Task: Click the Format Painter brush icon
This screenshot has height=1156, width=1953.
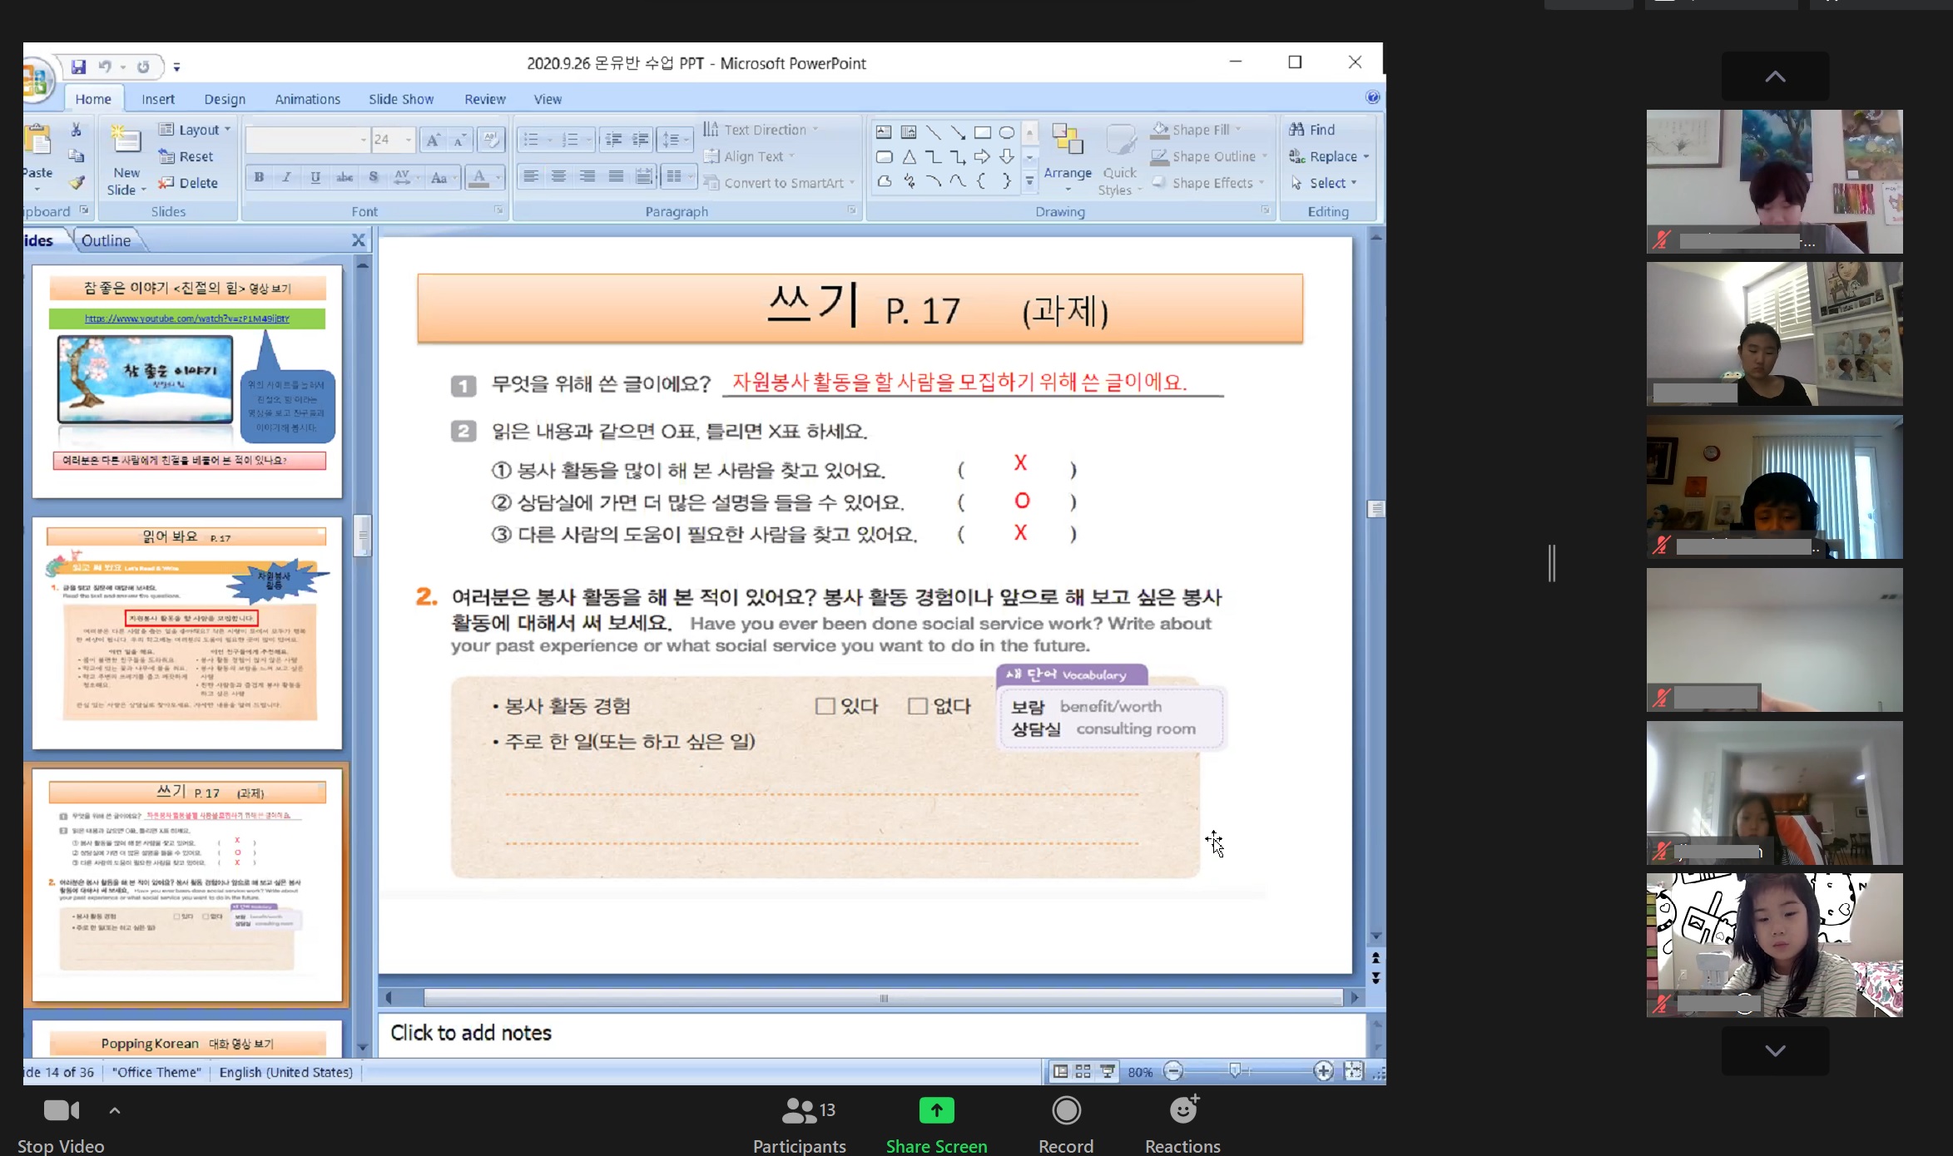Action: (77, 183)
